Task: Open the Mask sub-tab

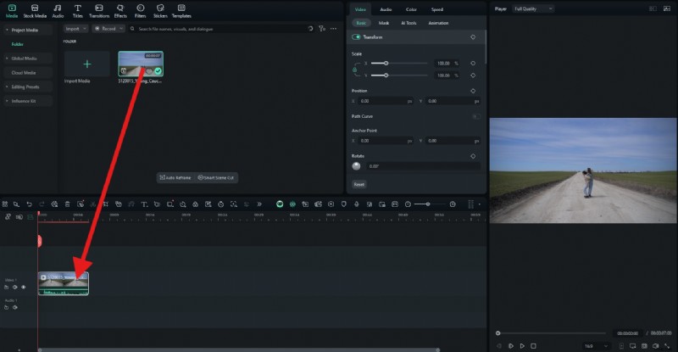Action: coord(384,23)
